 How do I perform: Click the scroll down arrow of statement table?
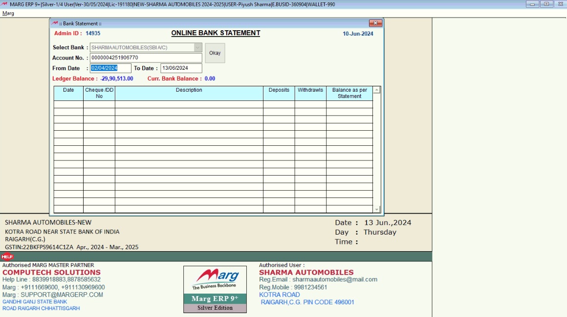[x=376, y=210]
